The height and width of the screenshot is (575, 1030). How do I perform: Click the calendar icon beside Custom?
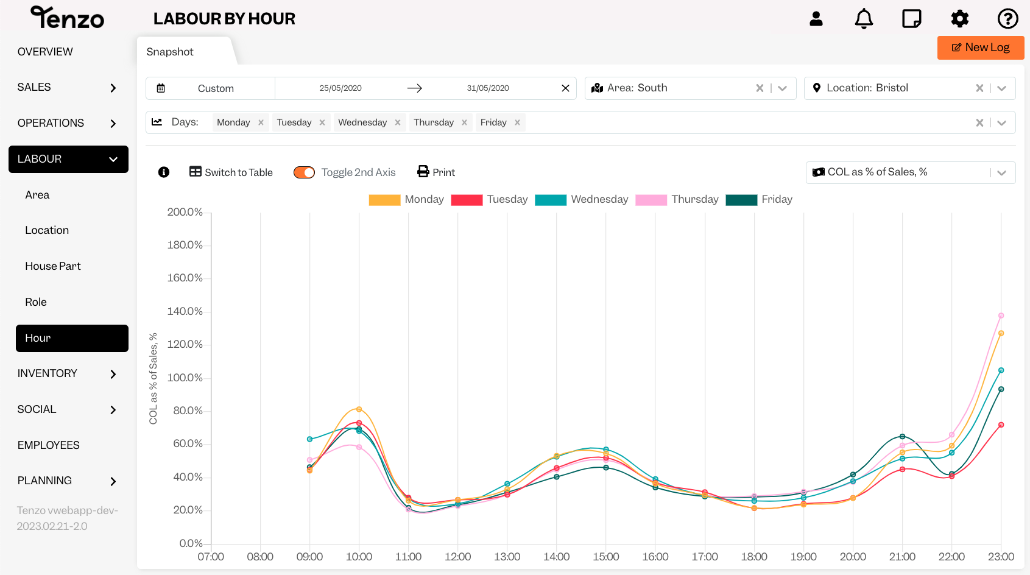tap(161, 88)
